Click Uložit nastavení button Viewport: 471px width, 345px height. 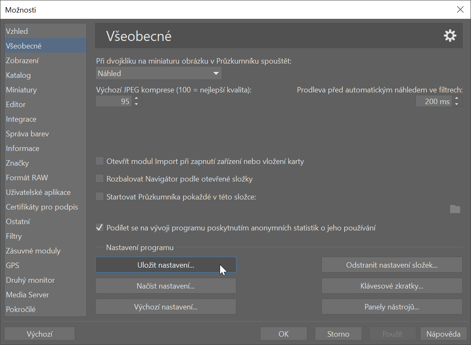coord(165,265)
